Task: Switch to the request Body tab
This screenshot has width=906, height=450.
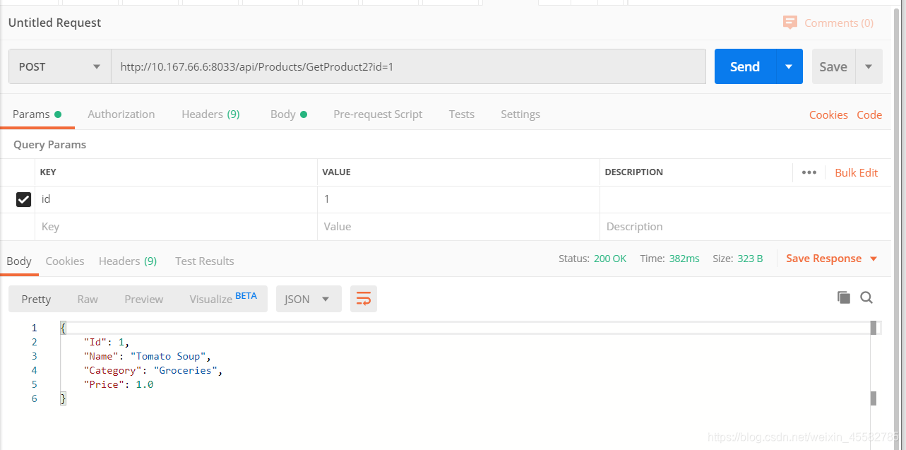Action: (x=288, y=114)
